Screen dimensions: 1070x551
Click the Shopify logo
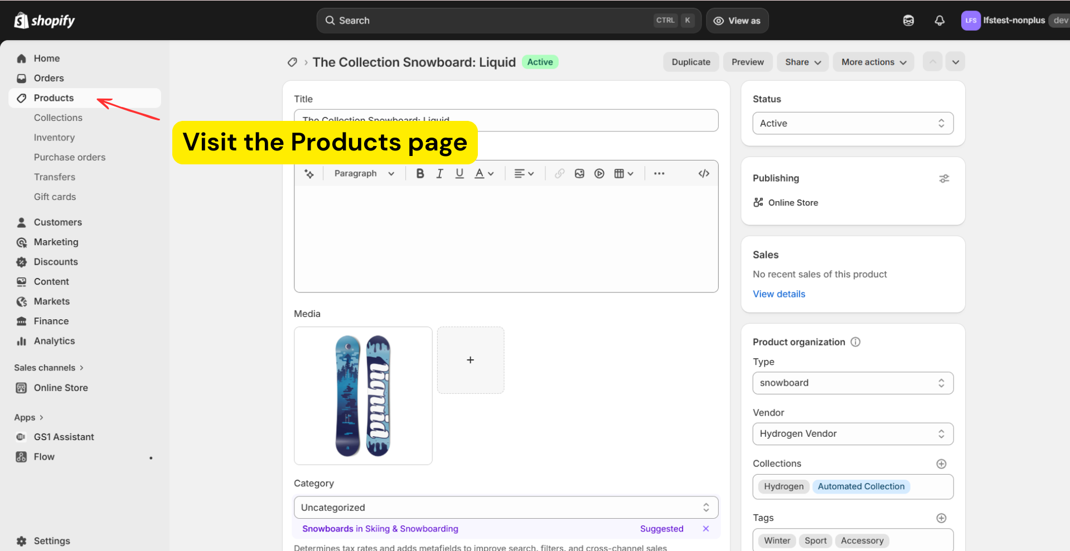tap(45, 21)
